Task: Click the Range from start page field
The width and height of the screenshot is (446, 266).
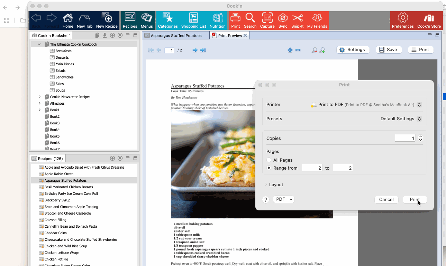Action: point(312,168)
